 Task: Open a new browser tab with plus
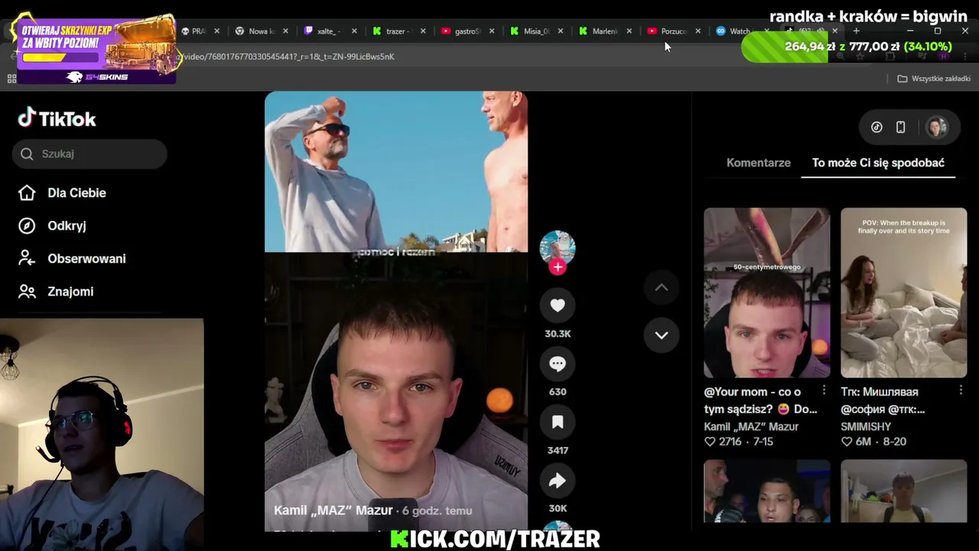pos(856,31)
